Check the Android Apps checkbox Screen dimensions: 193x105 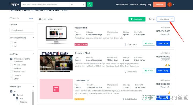click(11, 72)
